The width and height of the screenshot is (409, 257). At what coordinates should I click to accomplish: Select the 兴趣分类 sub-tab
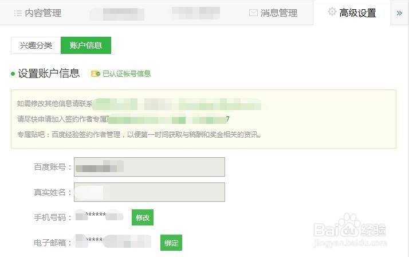pos(36,45)
